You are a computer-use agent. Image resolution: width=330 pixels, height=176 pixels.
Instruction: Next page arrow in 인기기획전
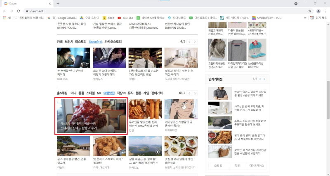[x=264, y=79]
